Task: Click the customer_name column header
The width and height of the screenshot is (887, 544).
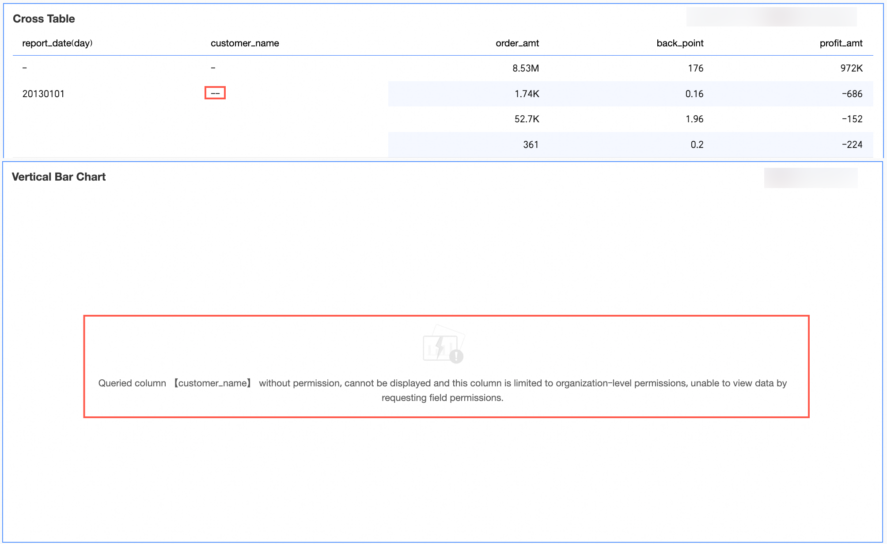Action: coord(245,43)
